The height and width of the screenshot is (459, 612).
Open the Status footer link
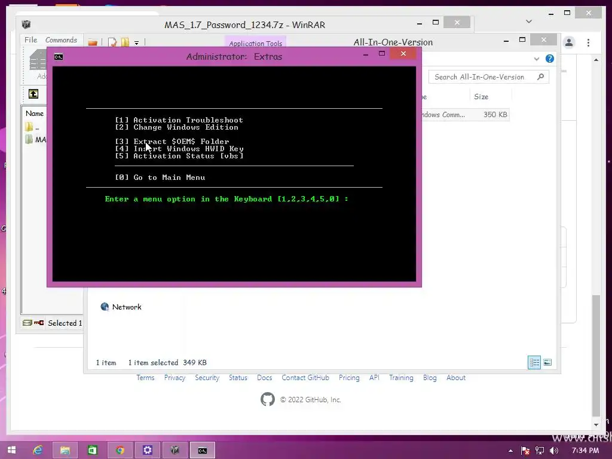click(x=238, y=378)
